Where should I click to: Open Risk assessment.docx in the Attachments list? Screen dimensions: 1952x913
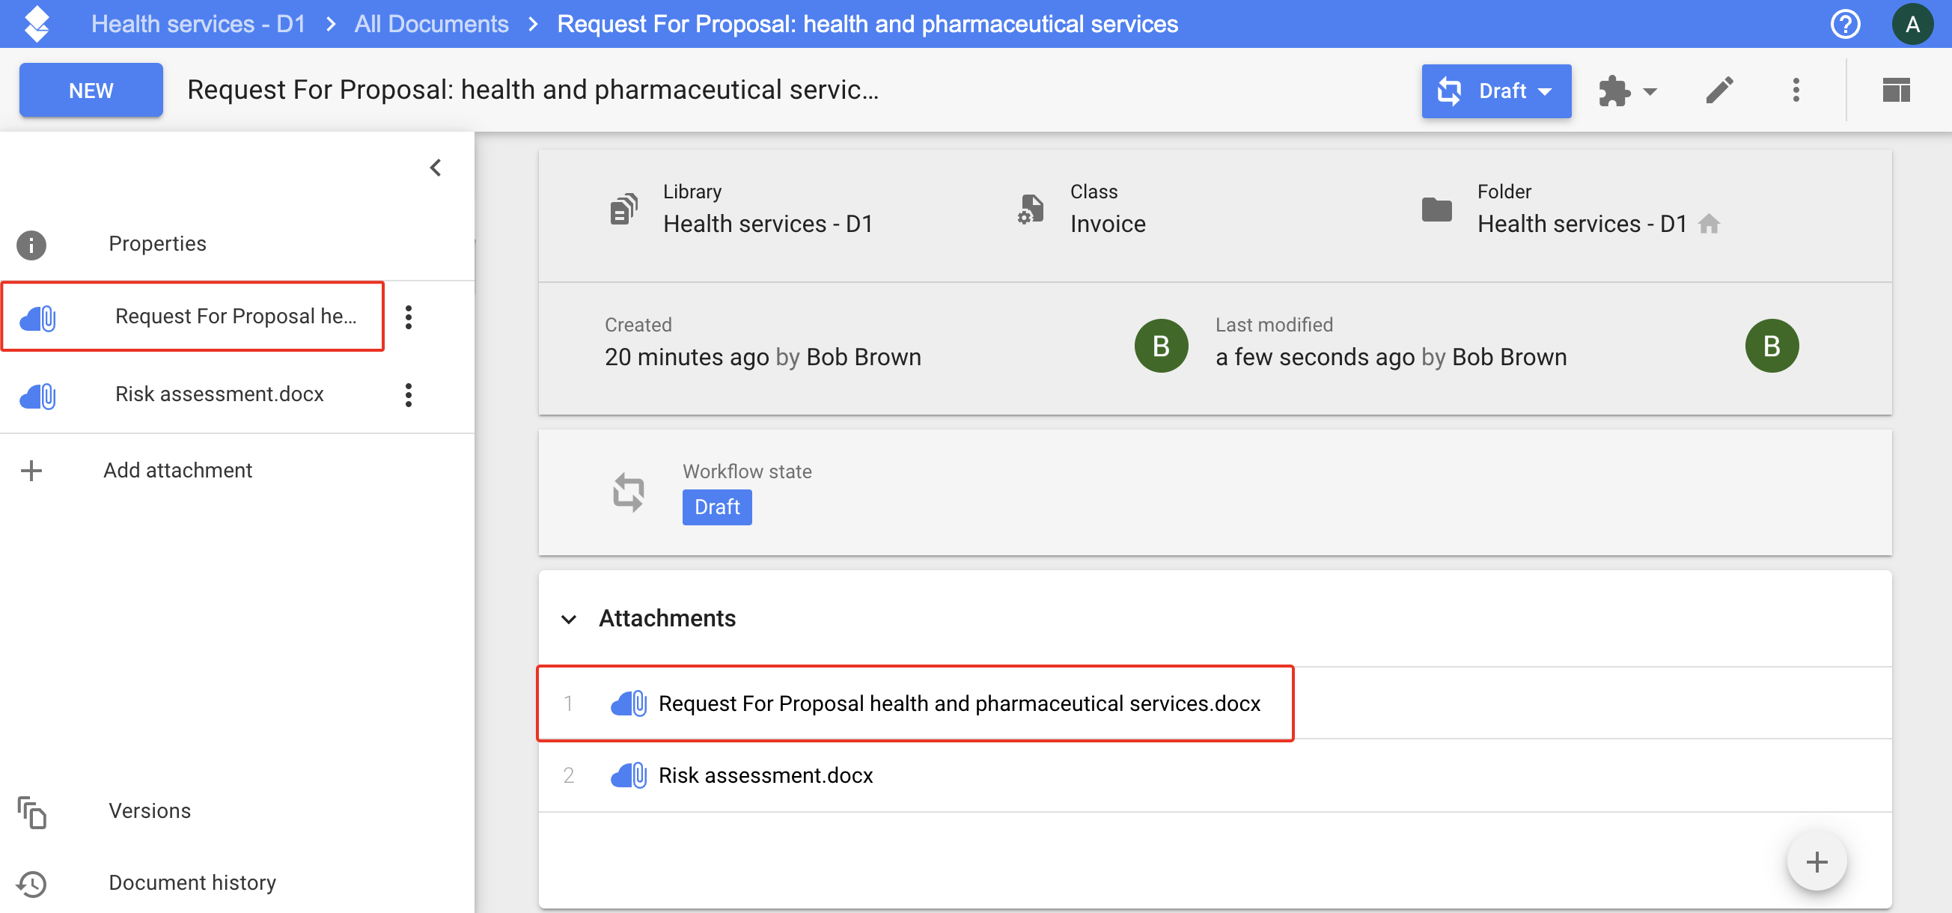(765, 775)
